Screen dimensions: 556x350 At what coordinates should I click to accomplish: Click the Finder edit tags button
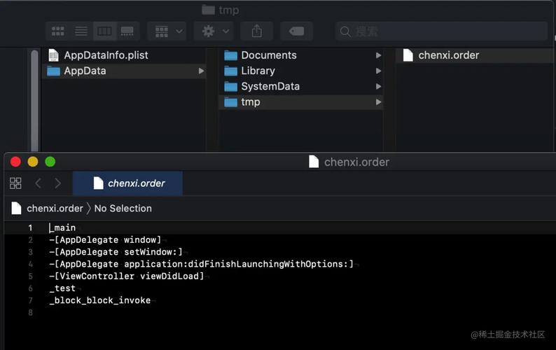tap(296, 31)
